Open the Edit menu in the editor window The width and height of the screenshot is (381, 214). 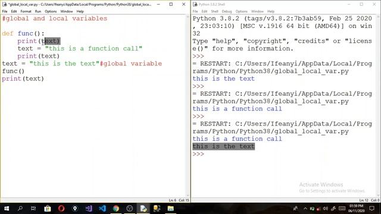coord(14,11)
